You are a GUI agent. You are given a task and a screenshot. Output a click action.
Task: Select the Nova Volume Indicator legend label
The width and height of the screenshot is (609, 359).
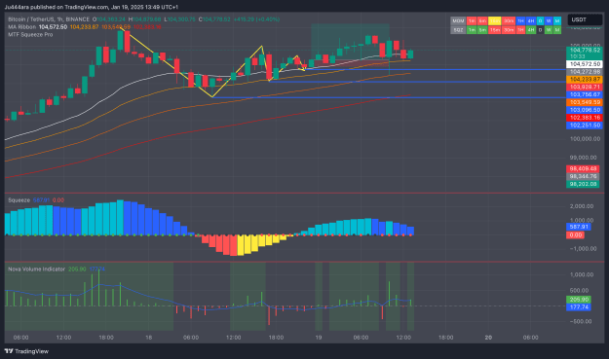tap(36, 269)
